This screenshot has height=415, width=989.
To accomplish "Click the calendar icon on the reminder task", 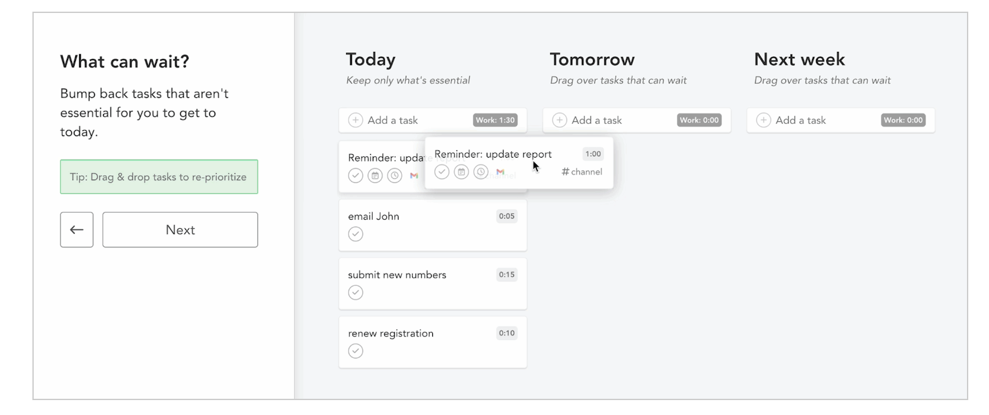I will click(x=461, y=171).
